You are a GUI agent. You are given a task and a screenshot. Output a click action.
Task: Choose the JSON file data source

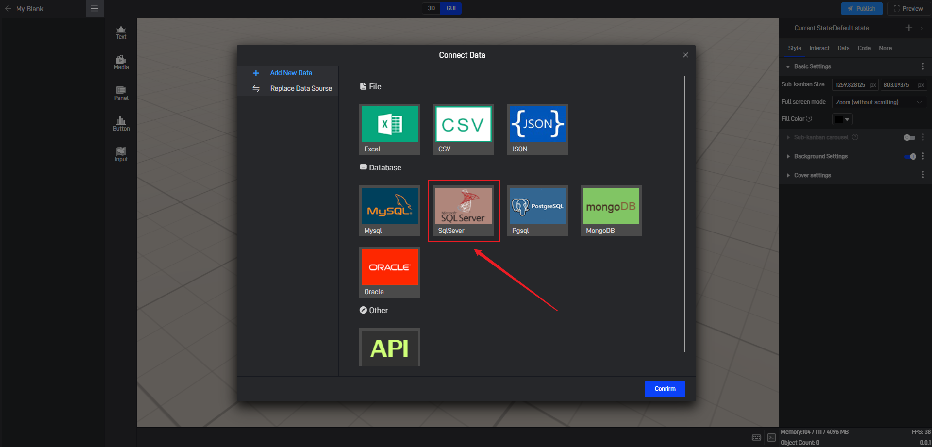click(x=537, y=129)
